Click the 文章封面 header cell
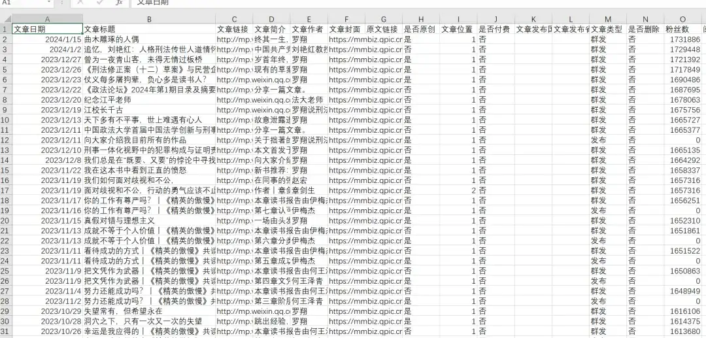The image size is (706, 338). [346, 29]
